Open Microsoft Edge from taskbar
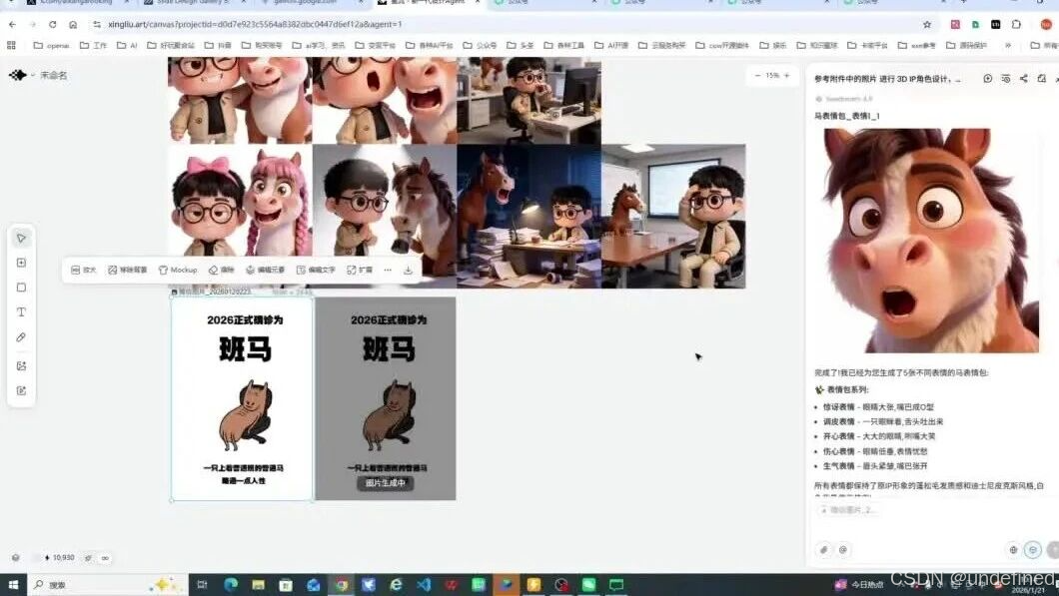1059x596 pixels. coord(231,585)
